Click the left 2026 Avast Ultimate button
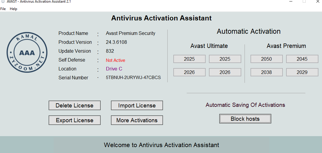Viewport: 322px width, 153px height. [189, 72]
